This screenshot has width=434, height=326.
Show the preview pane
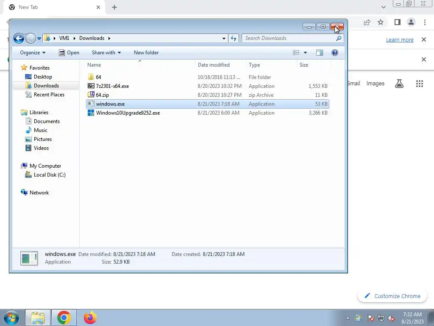tap(320, 53)
